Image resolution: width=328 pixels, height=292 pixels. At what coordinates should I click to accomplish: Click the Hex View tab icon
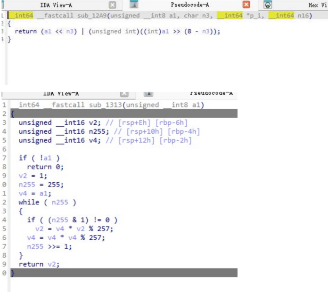[x=268, y=5]
